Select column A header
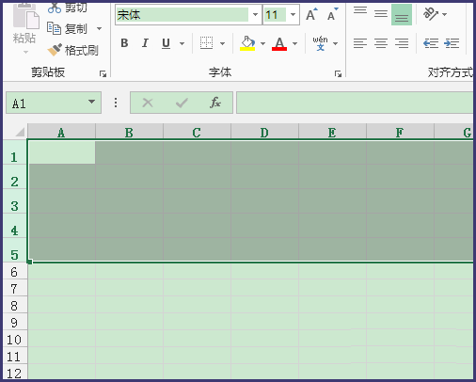Screen dimensions: 476x382 pyautogui.click(x=61, y=132)
